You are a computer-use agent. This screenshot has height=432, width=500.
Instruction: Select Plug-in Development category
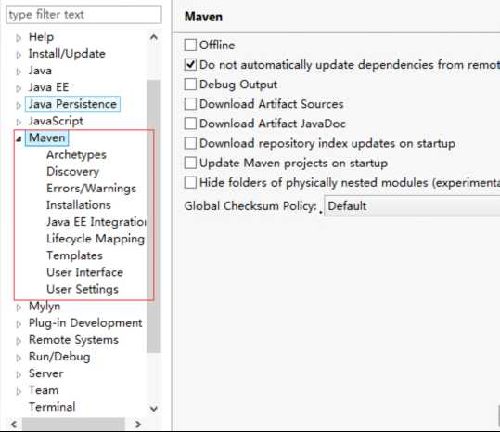click(x=85, y=322)
